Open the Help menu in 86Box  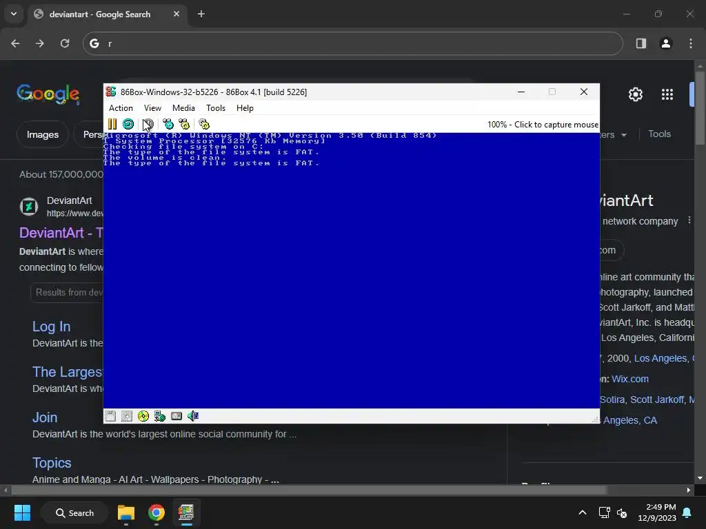coord(245,108)
